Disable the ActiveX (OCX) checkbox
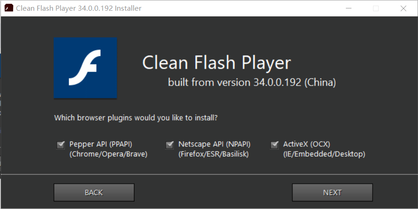 pos(275,145)
